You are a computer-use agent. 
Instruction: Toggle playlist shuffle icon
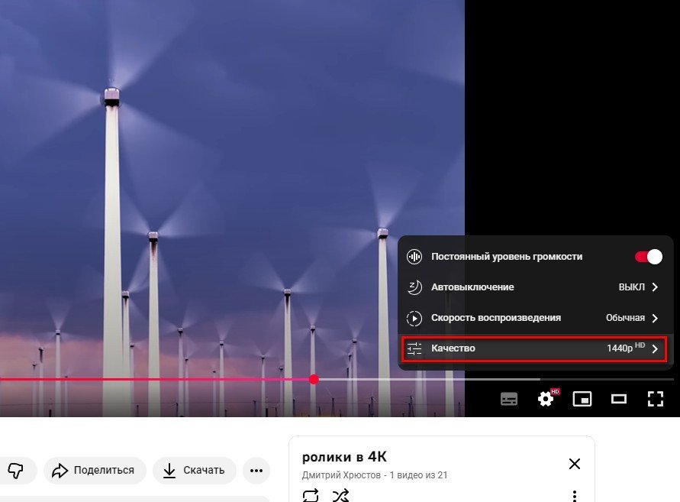pos(340,495)
